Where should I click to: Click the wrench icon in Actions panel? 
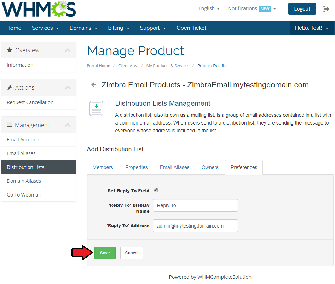(x=10, y=87)
